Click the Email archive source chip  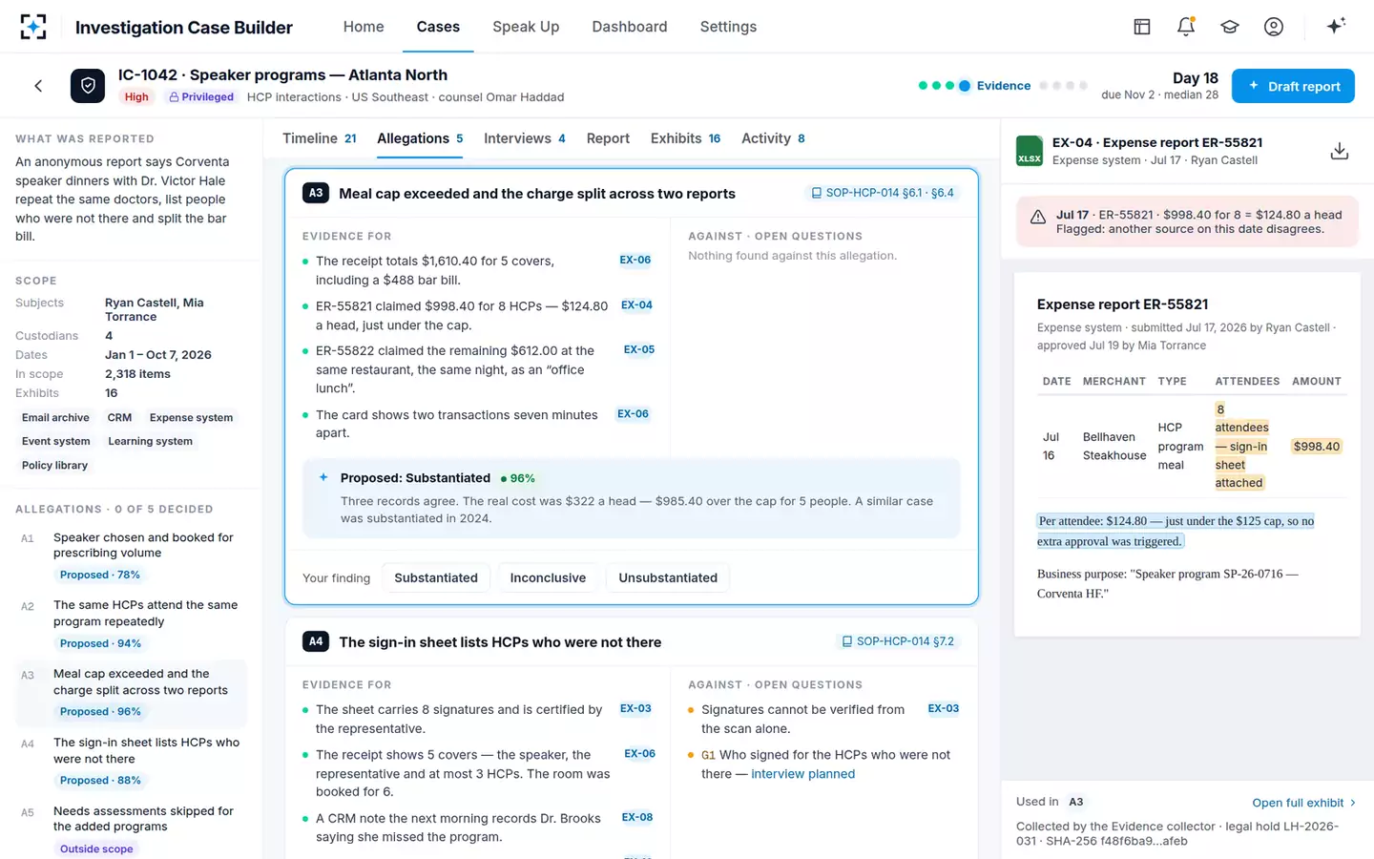click(x=55, y=418)
